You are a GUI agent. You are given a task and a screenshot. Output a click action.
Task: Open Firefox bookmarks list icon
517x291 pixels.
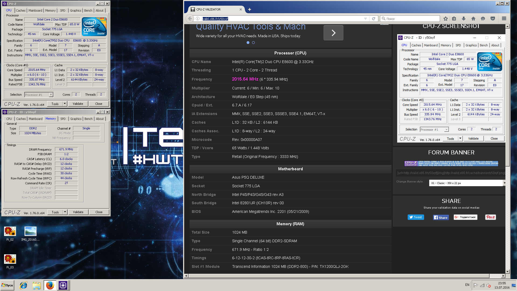pos(454,19)
